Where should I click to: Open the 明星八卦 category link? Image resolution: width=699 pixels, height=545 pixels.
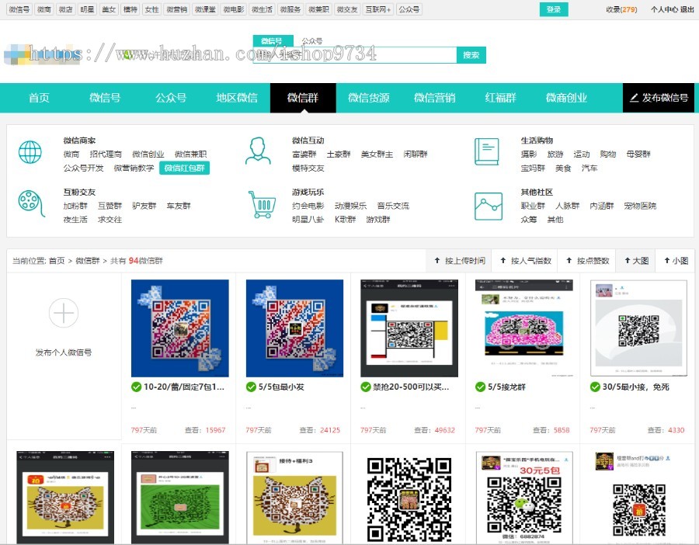click(x=308, y=220)
